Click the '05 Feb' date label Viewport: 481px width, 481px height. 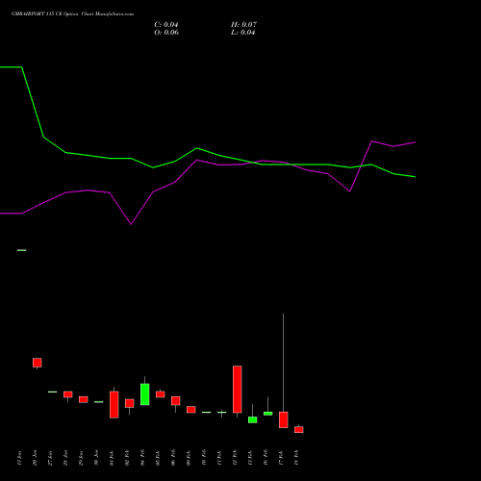click(158, 458)
